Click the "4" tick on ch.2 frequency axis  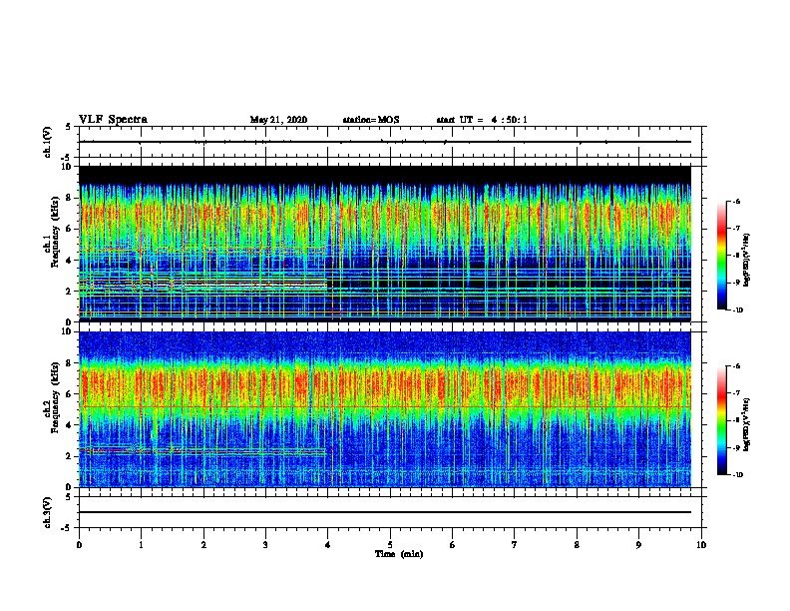click(69, 425)
